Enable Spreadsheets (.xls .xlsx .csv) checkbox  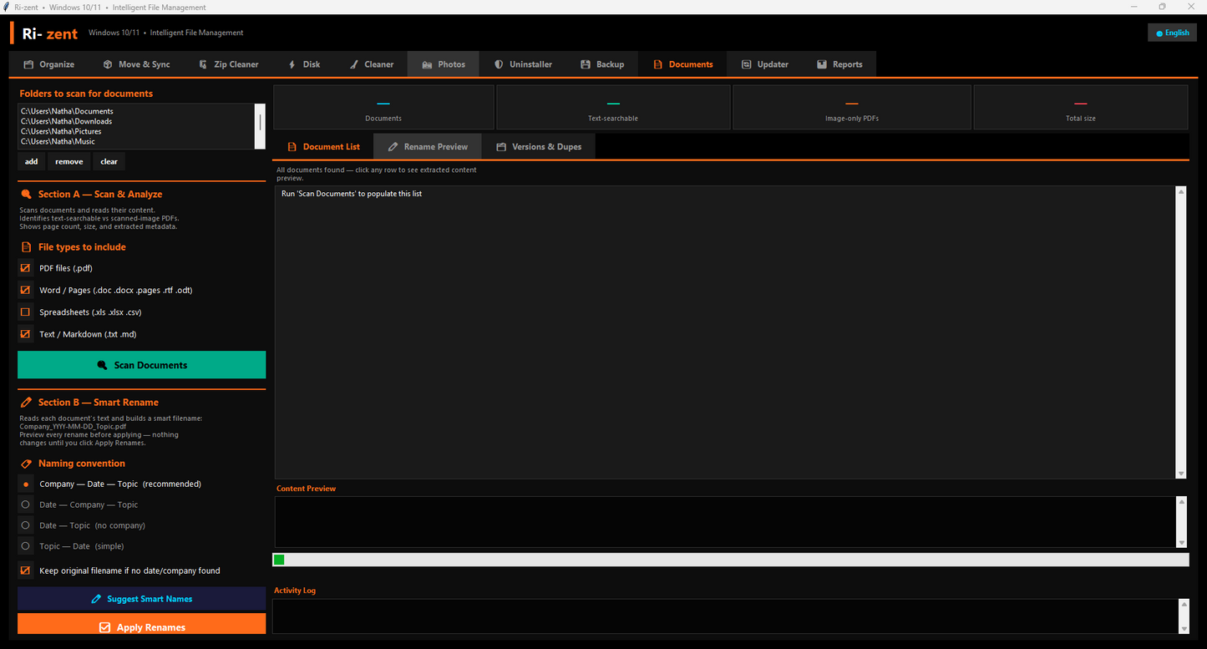(x=25, y=312)
